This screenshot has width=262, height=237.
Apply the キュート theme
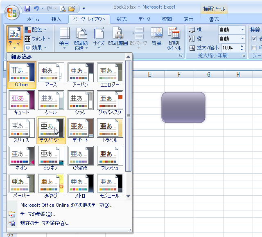pyautogui.click(x=22, y=103)
